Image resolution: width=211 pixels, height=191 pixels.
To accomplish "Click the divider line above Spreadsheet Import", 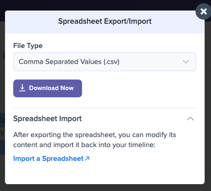I will [x=105, y=108].
